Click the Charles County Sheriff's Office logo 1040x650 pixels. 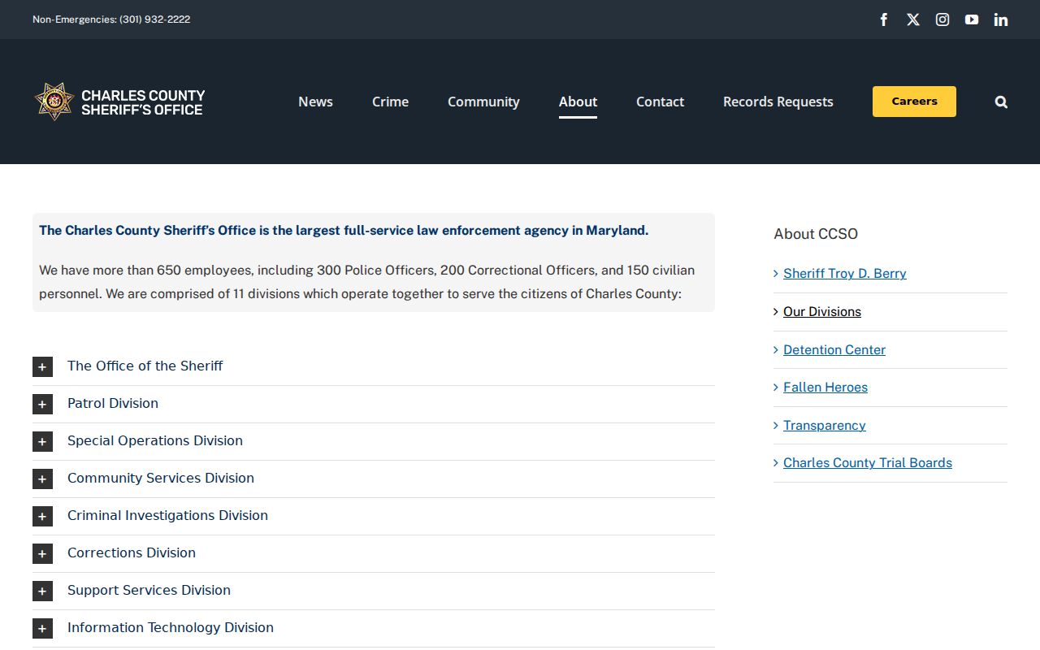point(119,102)
